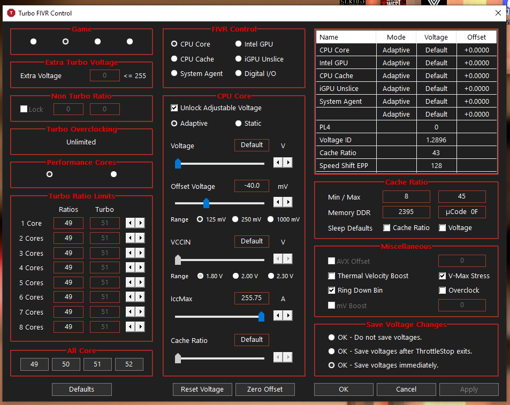
Task: Click the Offset Voltage slider handle
Action: [206, 203]
